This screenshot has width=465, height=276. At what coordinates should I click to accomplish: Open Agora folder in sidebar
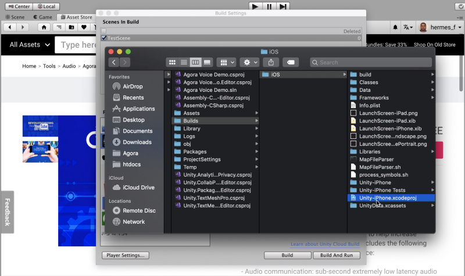point(126,153)
